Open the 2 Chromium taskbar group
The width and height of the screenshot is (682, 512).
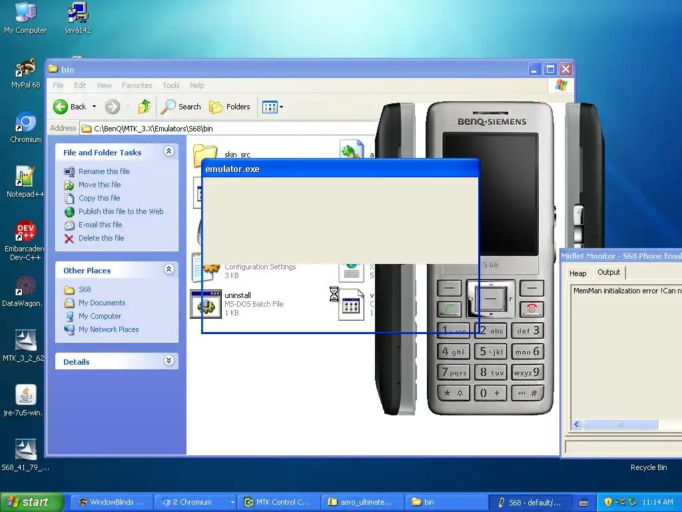point(196,502)
